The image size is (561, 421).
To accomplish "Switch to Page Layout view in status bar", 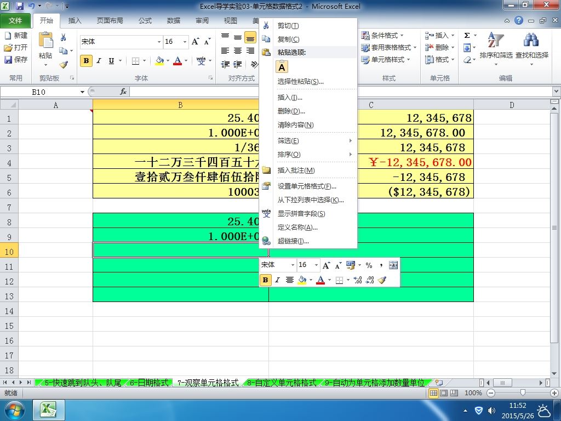I will click(444, 393).
